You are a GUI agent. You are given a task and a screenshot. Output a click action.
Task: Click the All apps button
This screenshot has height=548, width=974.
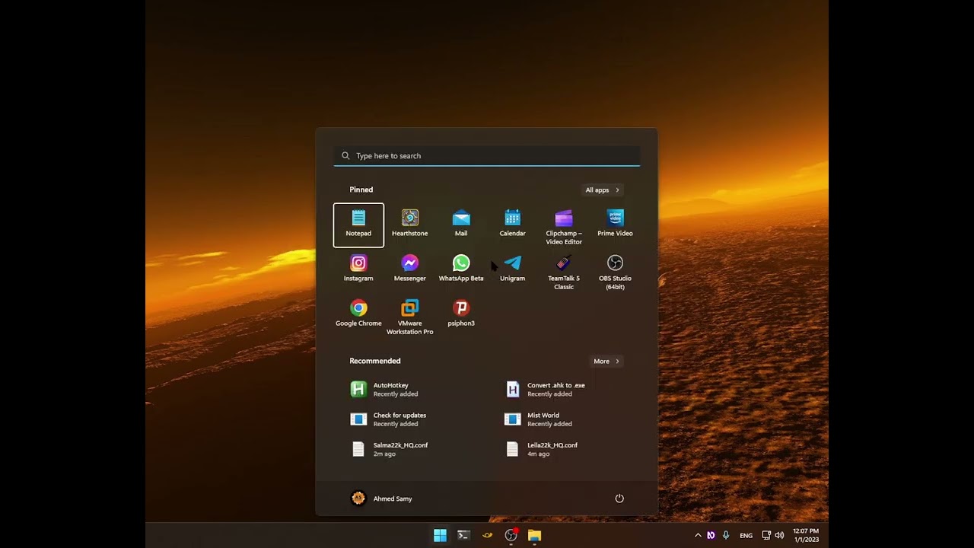pos(602,190)
